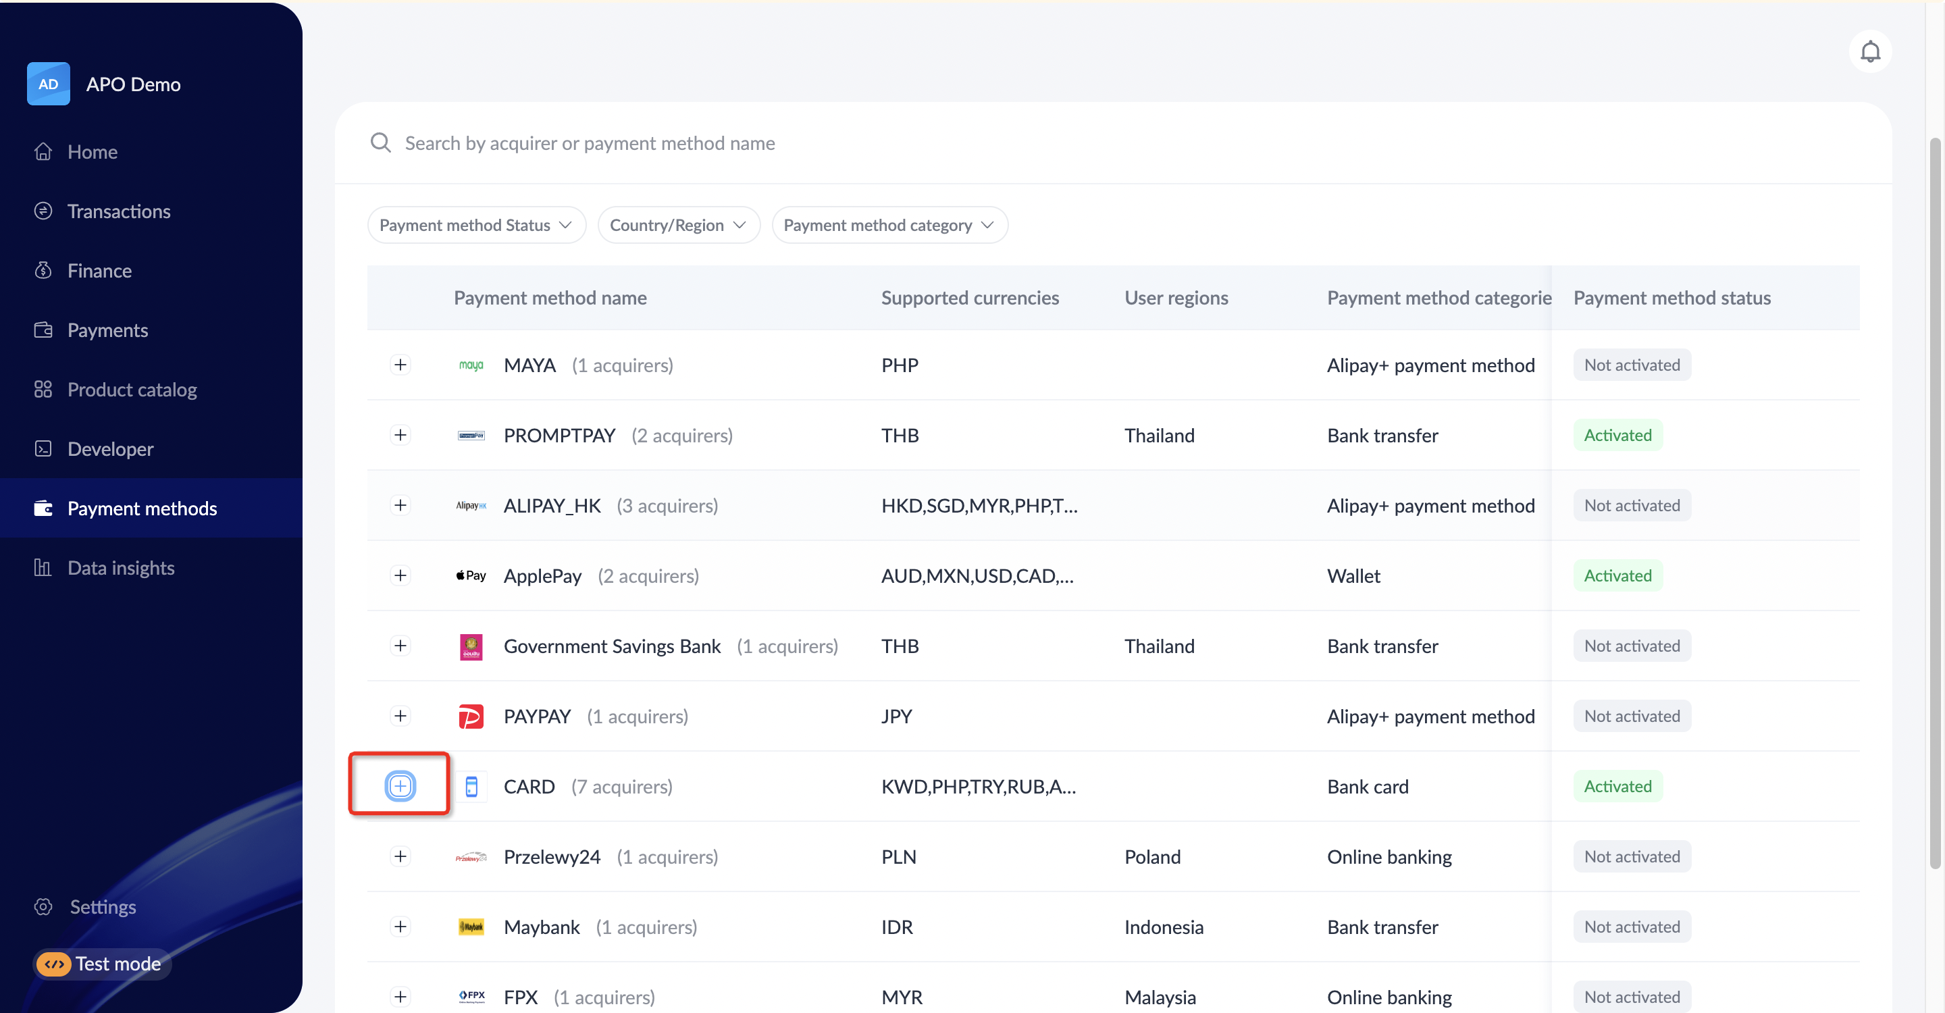Open Transactions in the sidebar
The width and height of the screenshot is (1945, 1013).
[x=119, y=211]
